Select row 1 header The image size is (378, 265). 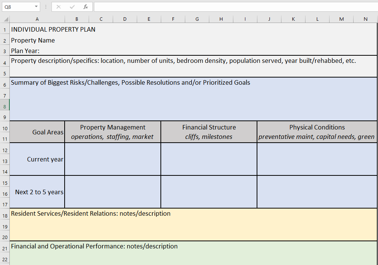(5, 29)
